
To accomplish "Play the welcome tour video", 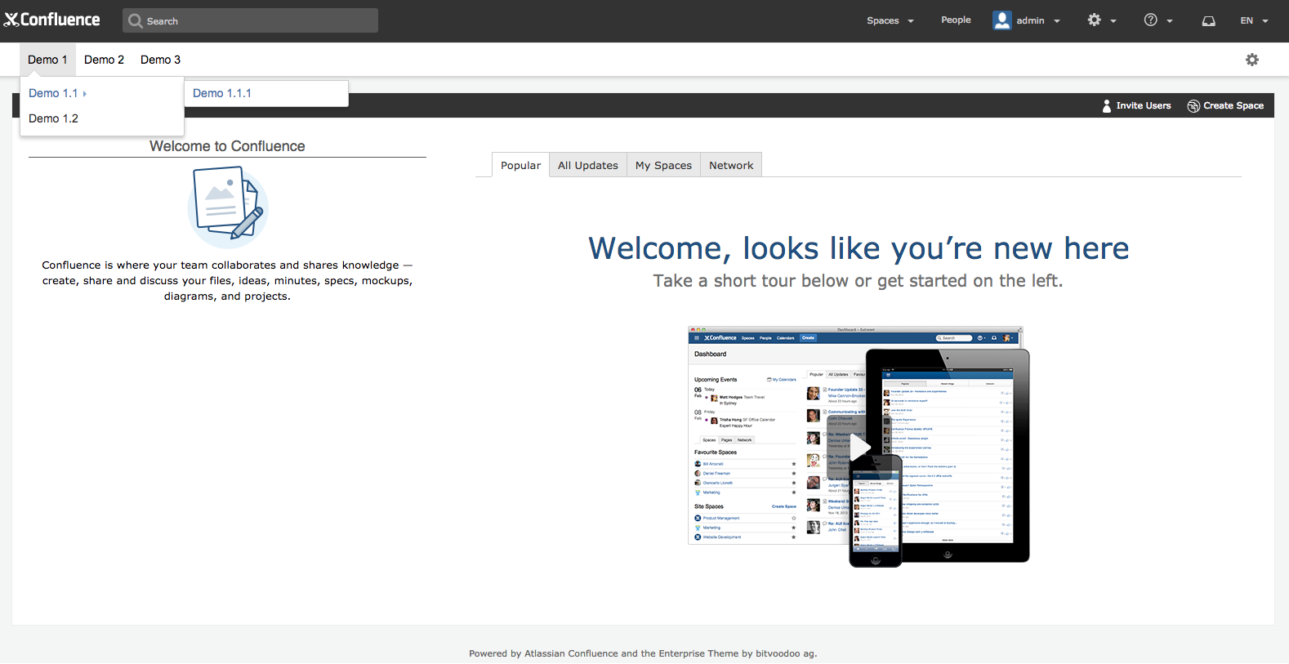I will 859,446.
